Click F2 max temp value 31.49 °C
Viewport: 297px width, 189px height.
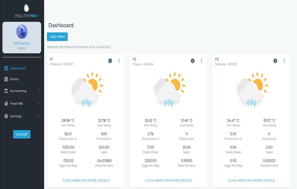[x=186, y=121]
